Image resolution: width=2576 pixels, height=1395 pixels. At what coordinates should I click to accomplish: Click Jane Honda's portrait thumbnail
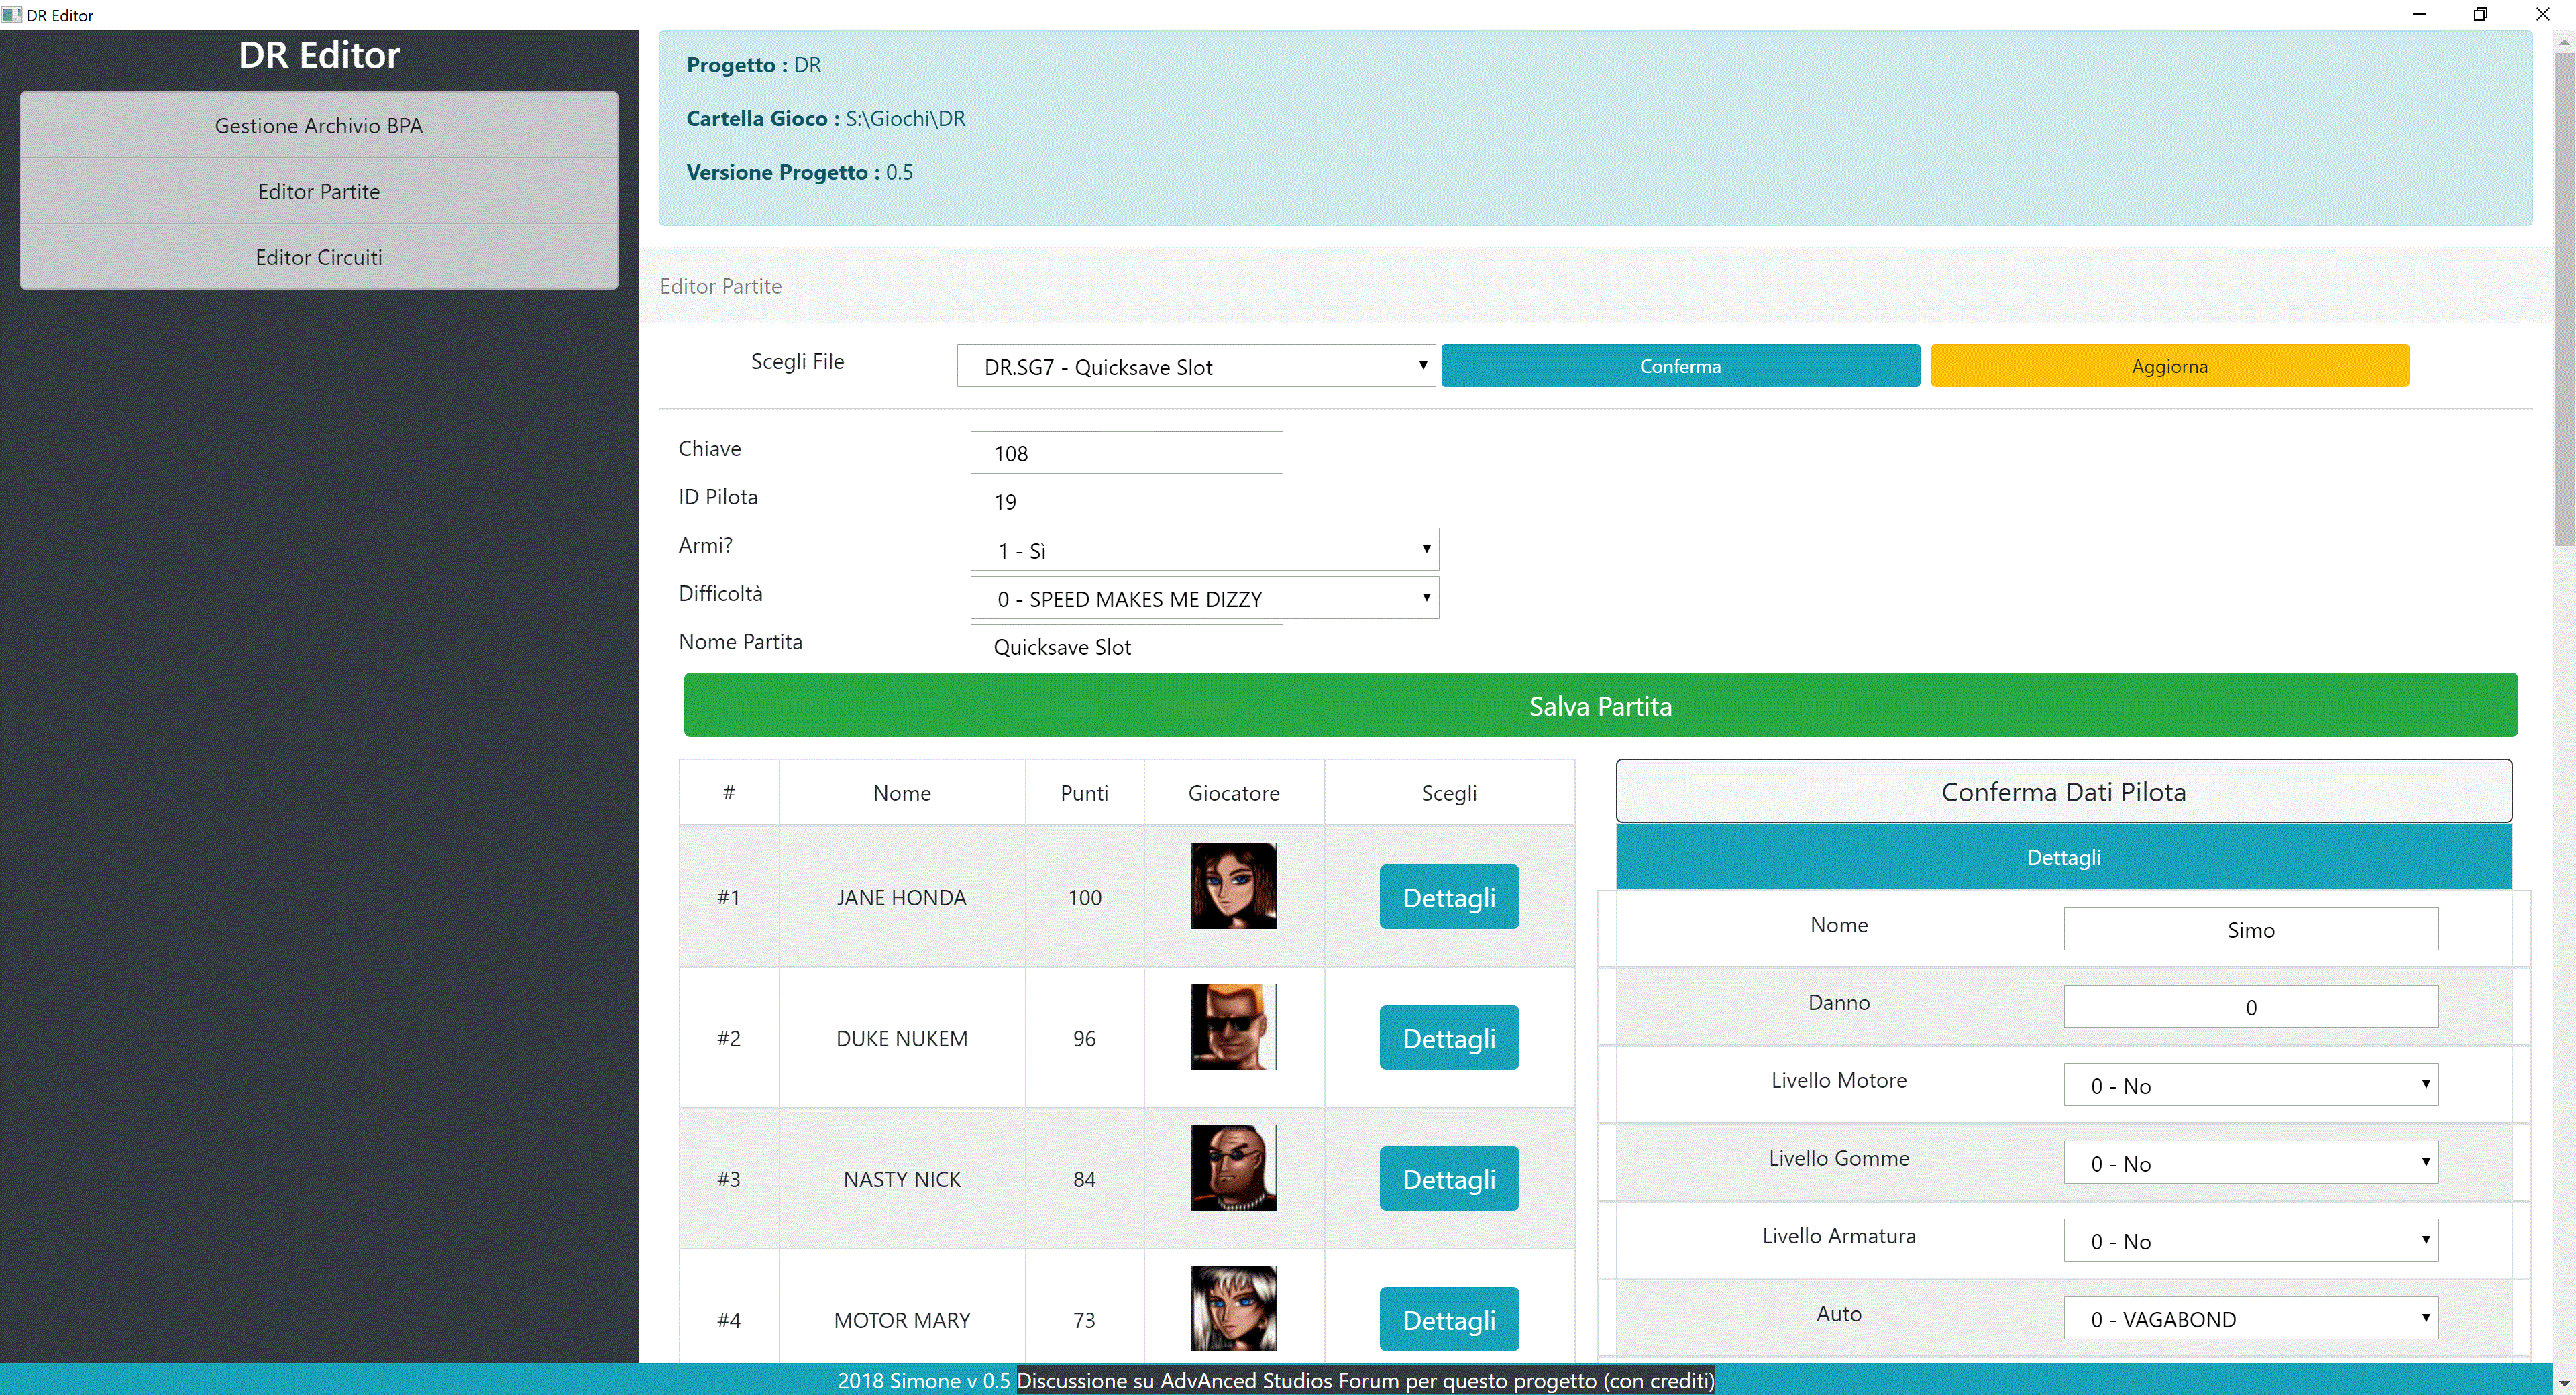click(1233, 885)
